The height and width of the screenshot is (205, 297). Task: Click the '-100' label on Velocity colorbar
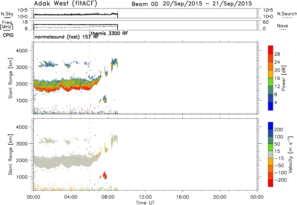(281, 173)
